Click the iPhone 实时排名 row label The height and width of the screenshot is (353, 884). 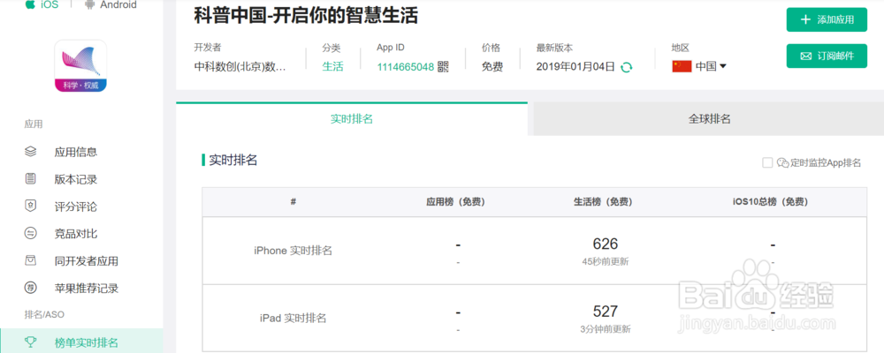click(x=293, y=251)
